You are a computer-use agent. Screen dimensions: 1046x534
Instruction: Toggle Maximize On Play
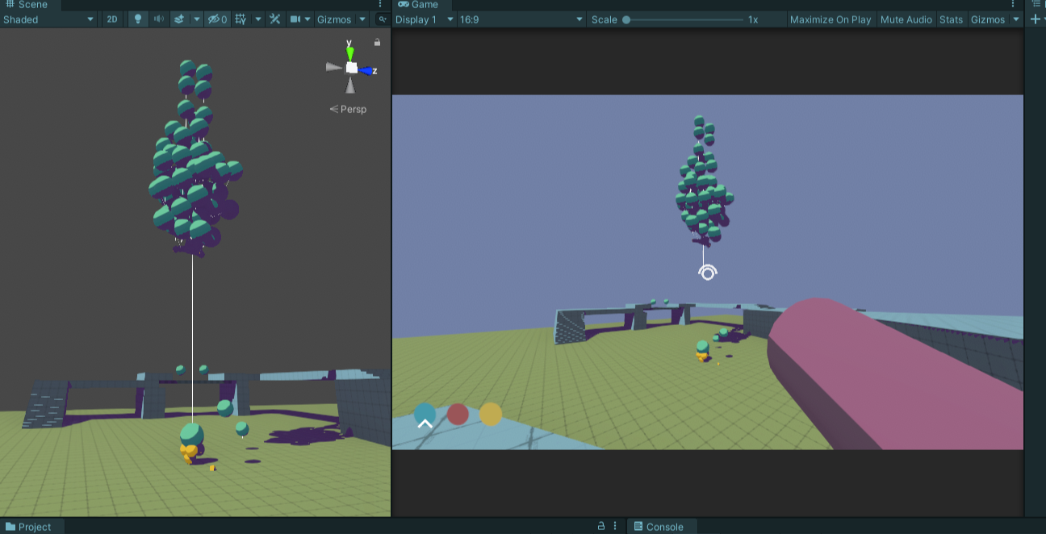pyautogui.click(x=831, y=19)
